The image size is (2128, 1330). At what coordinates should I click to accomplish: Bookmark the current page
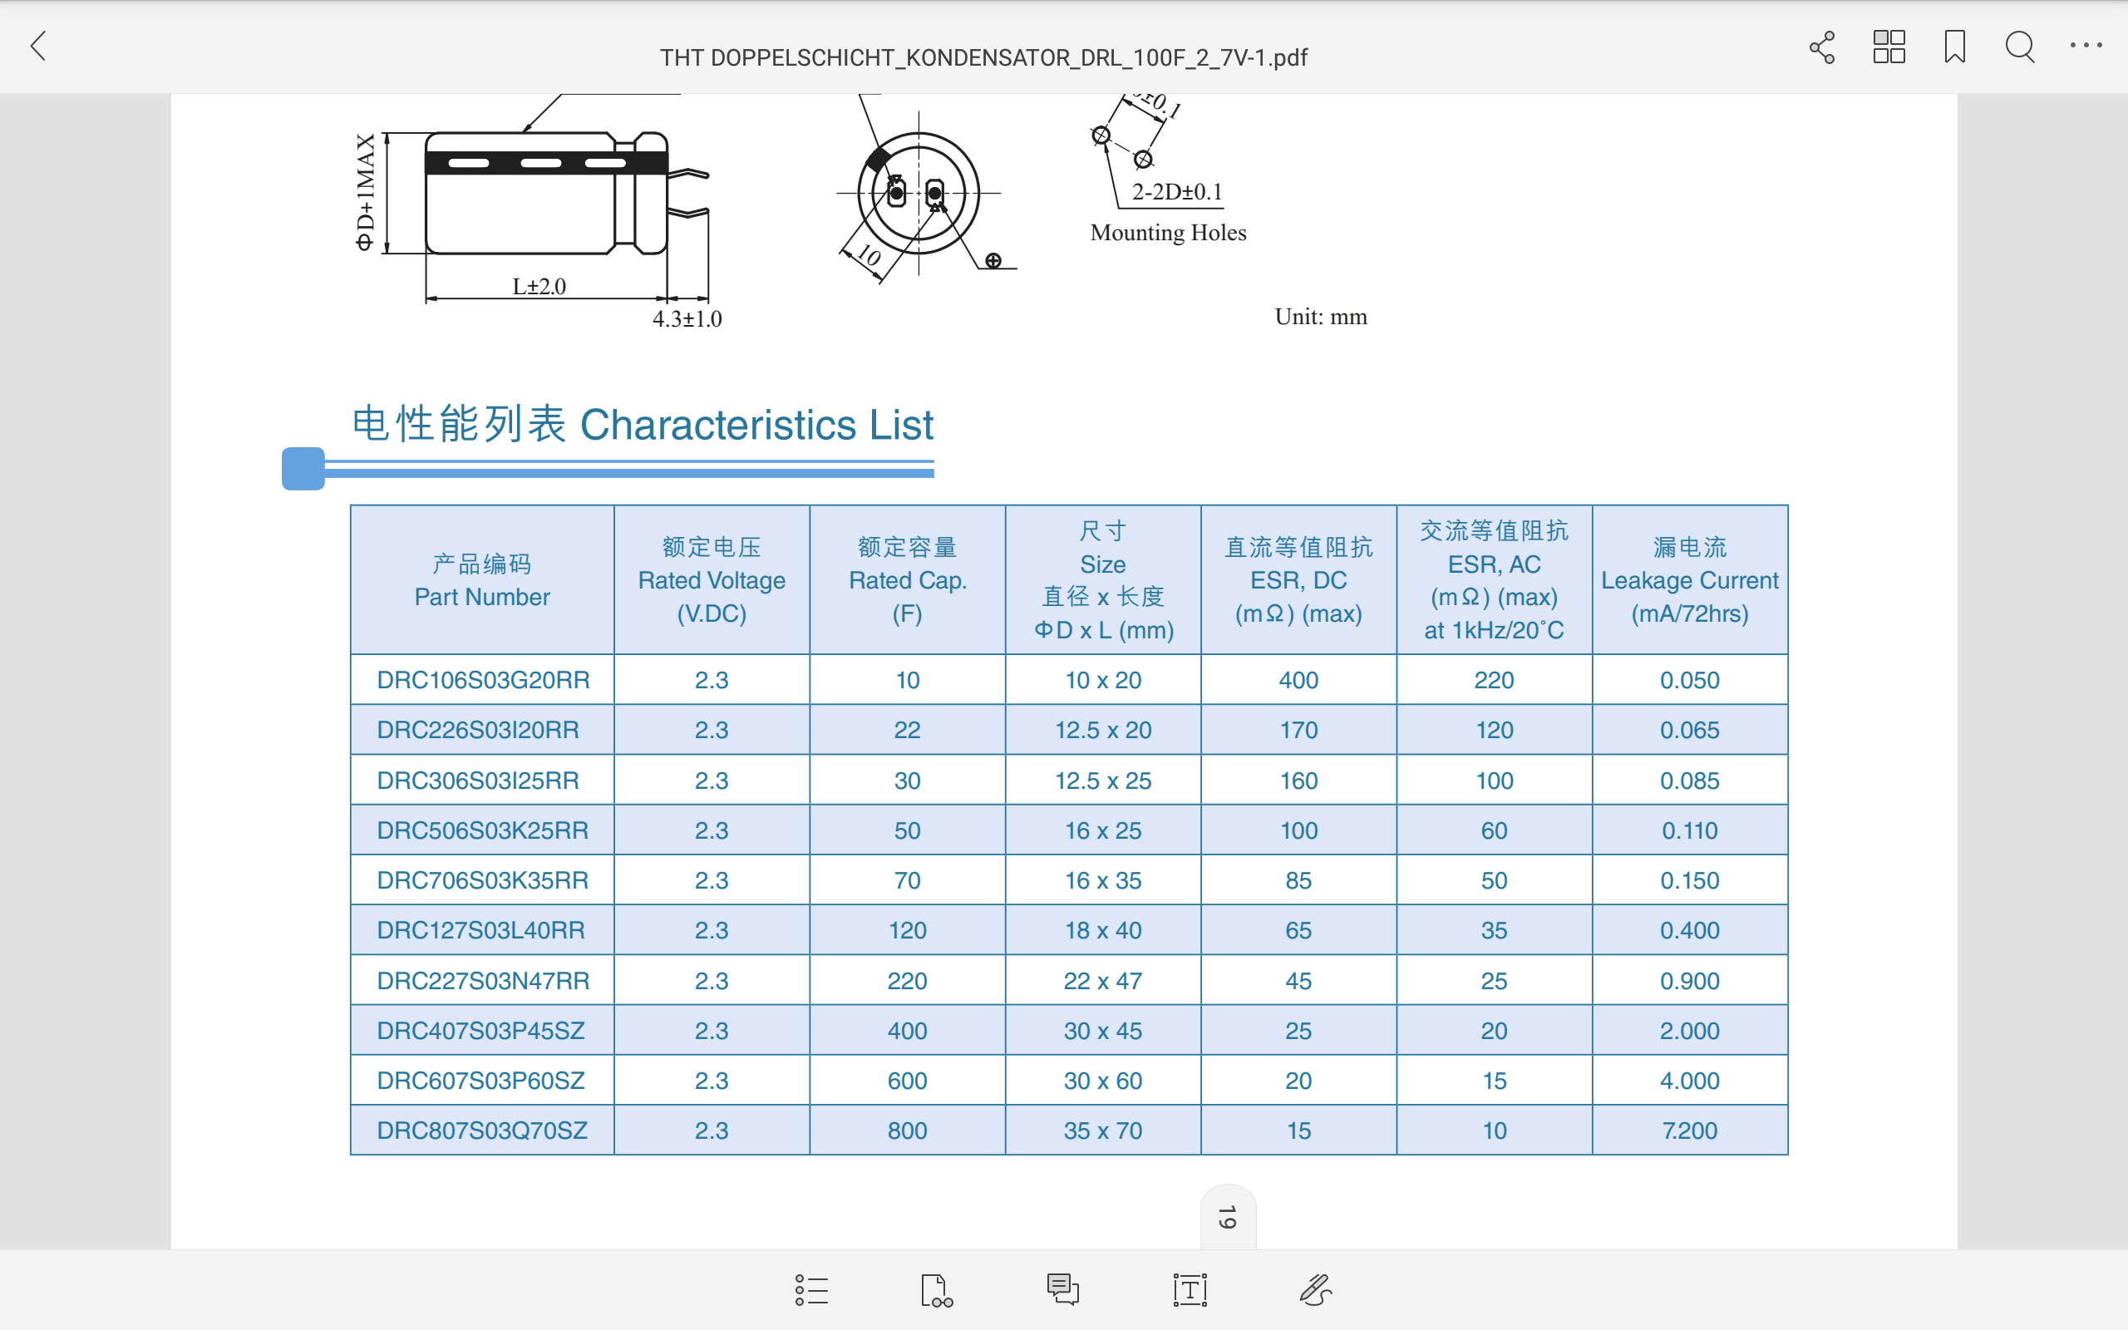(1955, 47)
